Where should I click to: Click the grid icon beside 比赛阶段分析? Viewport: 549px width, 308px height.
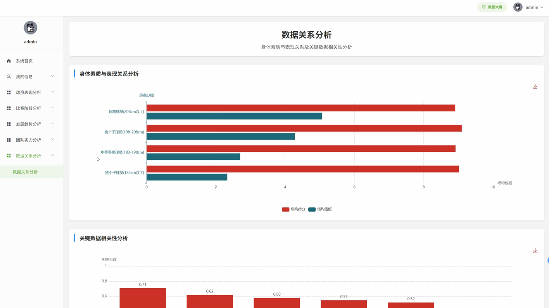9,108
